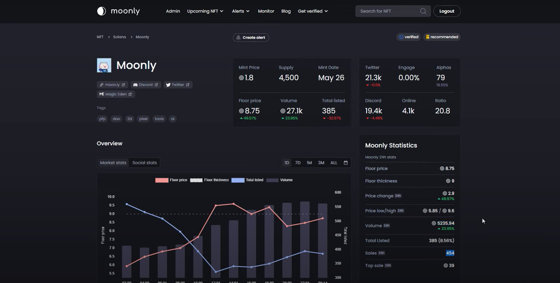Click the verified badge icon
This screenshot has height=283, width=560.
point(401,37)
